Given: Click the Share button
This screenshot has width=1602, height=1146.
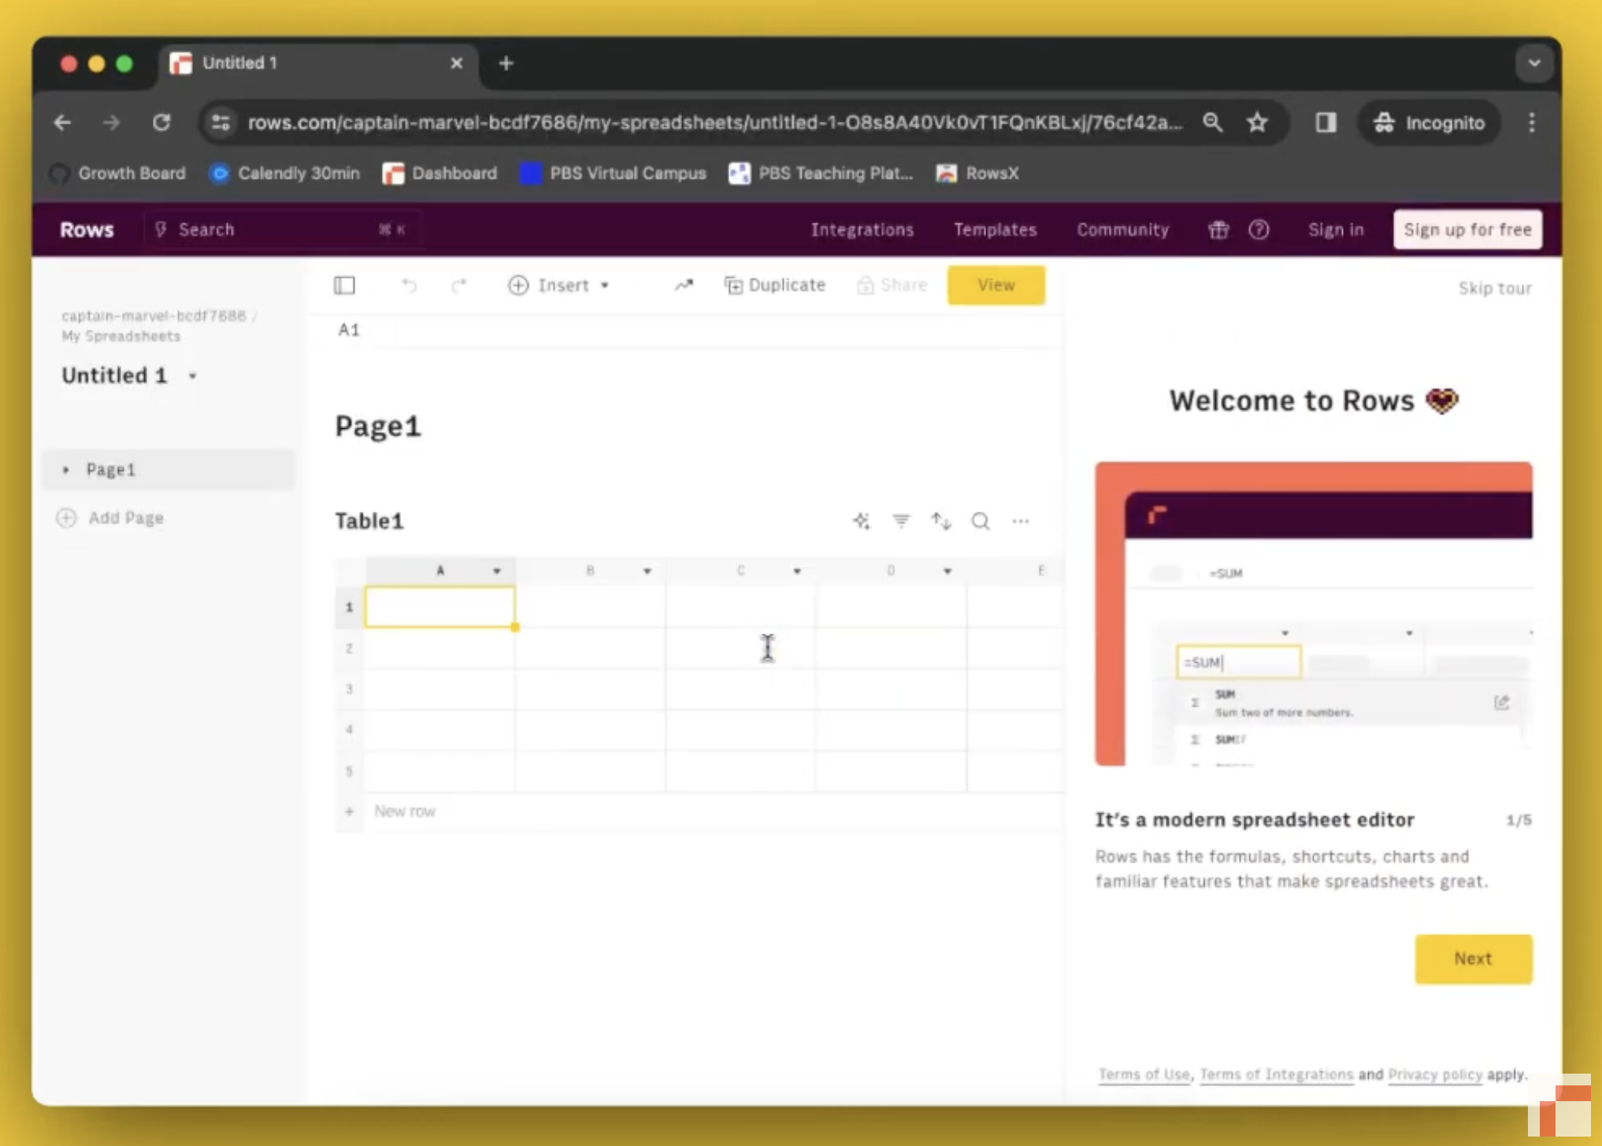Looking at the screenshot, I should tap(892, 285).
